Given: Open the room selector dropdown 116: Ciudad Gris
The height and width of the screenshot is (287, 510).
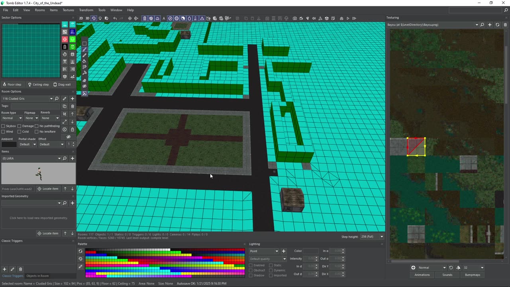Looking at the screenshot, I should pyautogui.click(x=27, y=98).
